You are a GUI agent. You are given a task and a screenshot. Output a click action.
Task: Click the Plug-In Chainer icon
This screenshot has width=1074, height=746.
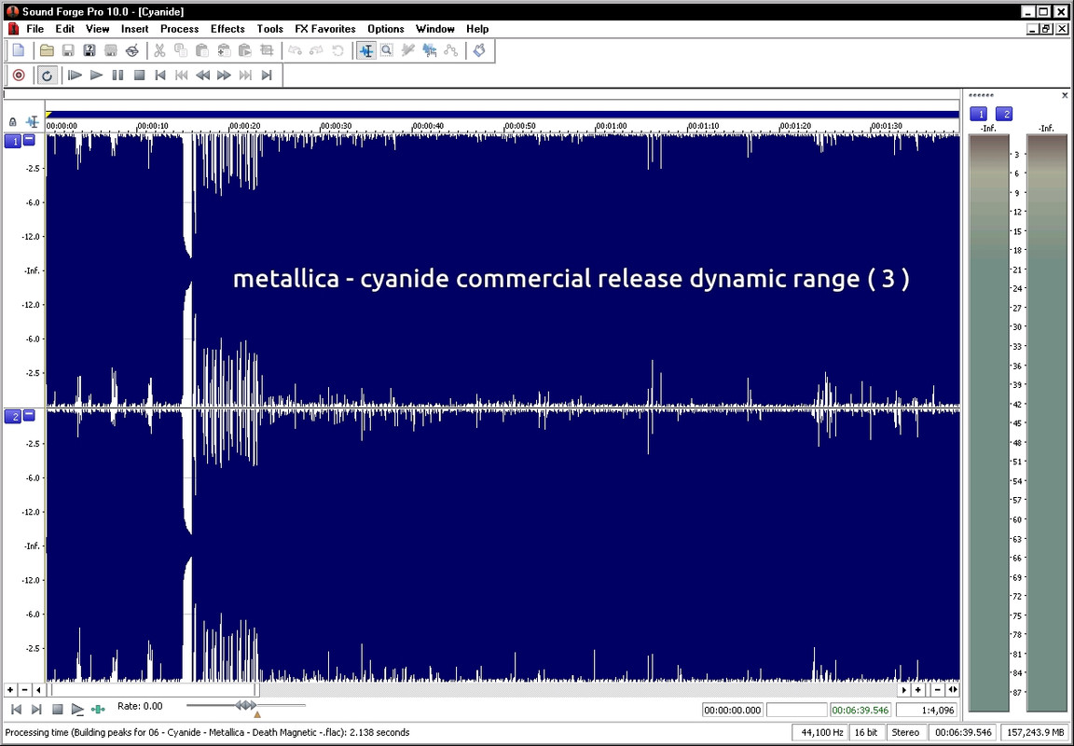pyautogui.click(x=479, y=50)
